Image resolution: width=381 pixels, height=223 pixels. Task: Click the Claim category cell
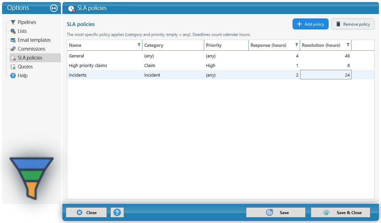(x=173, y=66)
